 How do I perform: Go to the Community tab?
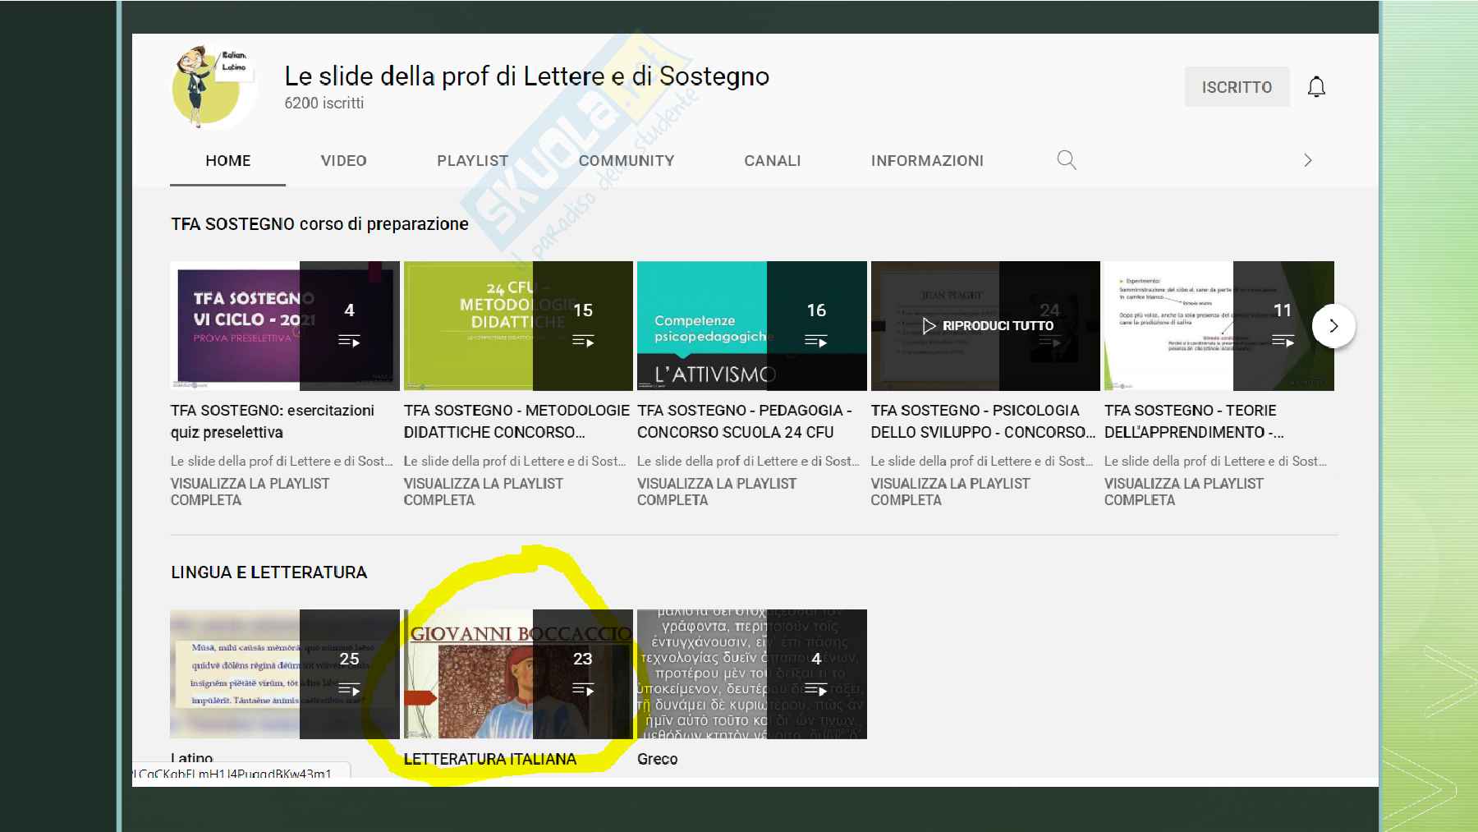click(x=626, y=161)
